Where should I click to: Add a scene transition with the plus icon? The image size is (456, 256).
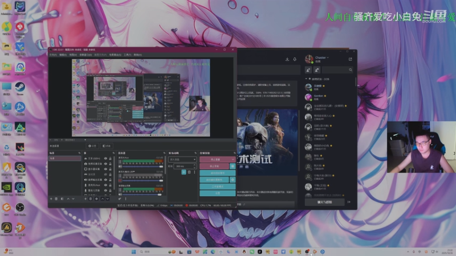click(184, 172)
